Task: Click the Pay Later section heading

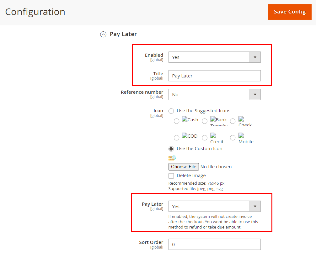Action: tap(123, 34)
